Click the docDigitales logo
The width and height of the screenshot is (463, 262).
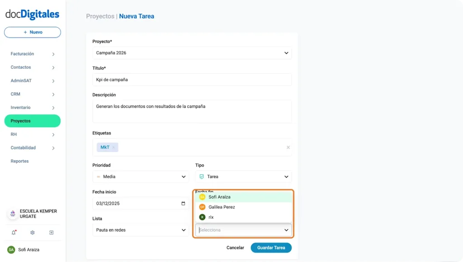point(32,14)
